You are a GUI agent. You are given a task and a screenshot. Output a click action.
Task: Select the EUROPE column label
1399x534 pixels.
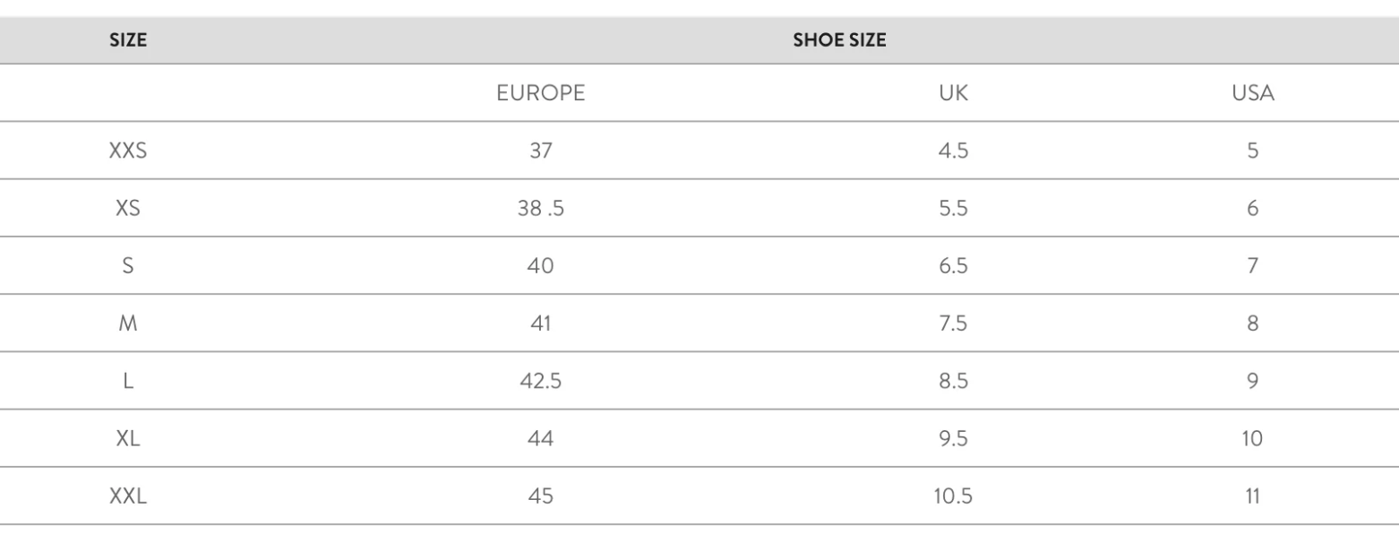[540, 93]
